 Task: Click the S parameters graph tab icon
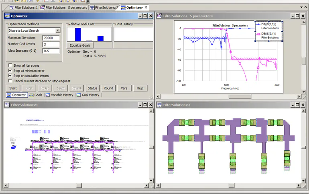(x=43, y=8)
